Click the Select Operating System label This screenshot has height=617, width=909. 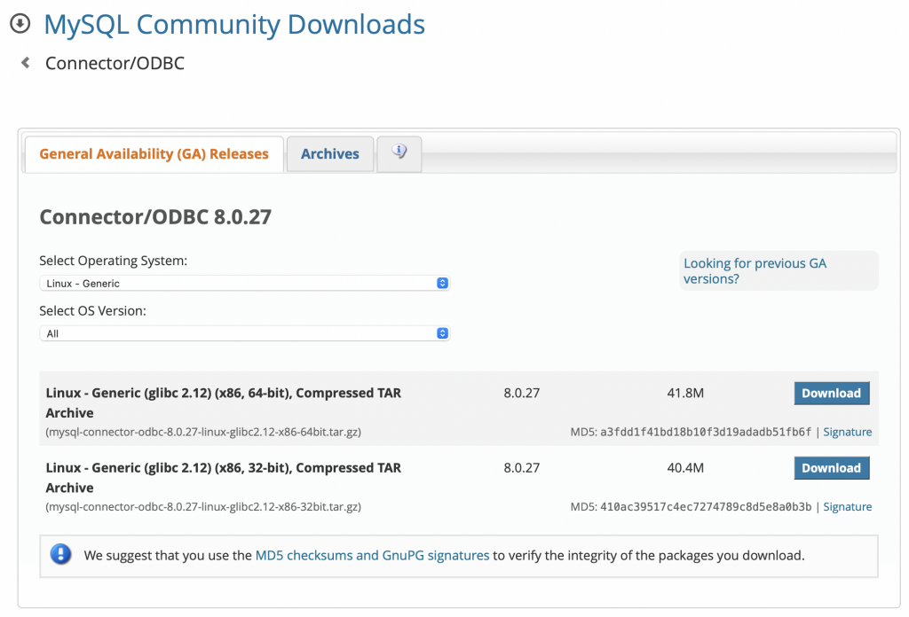click(x=113, y=261)
